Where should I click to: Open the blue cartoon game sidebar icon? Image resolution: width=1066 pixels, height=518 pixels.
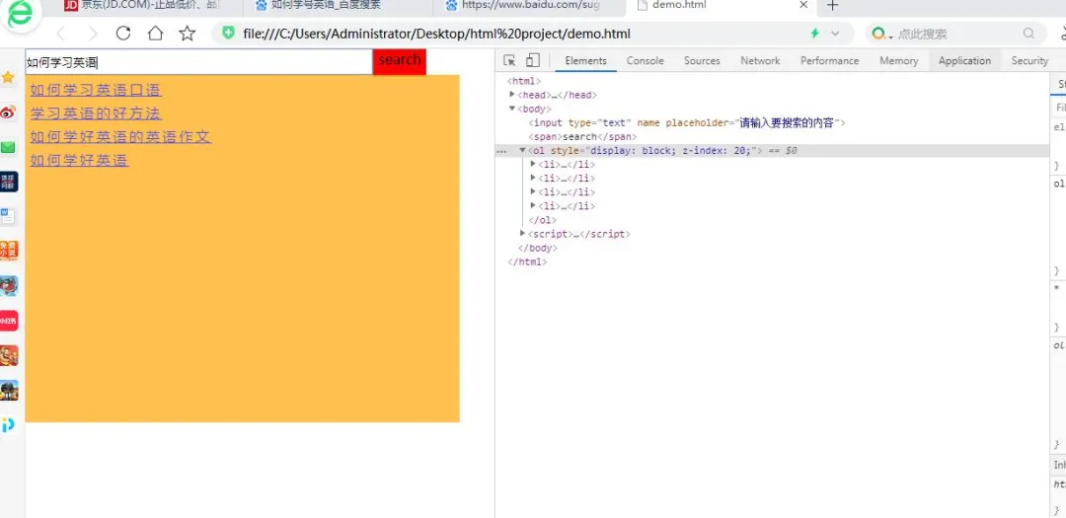click(8, 286)
